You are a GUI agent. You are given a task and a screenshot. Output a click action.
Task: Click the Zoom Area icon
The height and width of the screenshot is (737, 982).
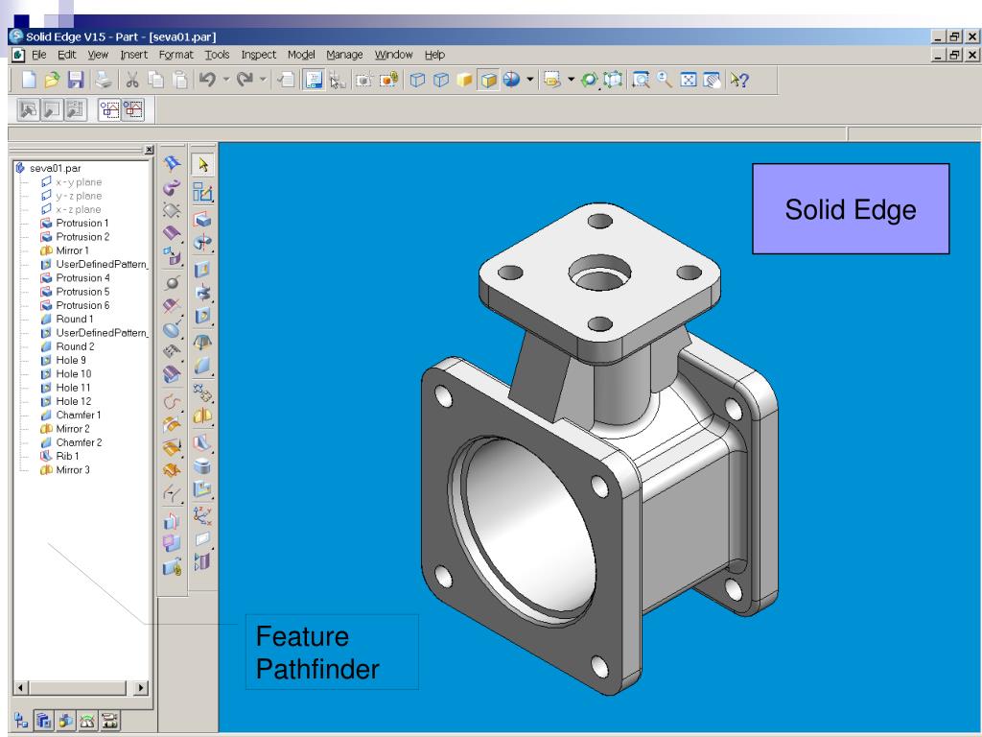pyautogui.click(x=640, y=80)
